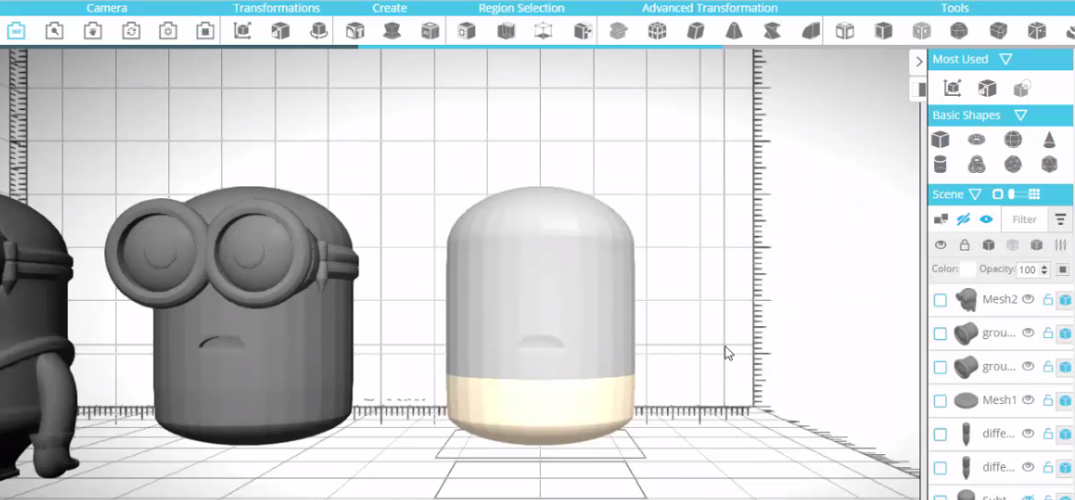Toggle the blue cube button for Mesh2

tap(1066, 300)
